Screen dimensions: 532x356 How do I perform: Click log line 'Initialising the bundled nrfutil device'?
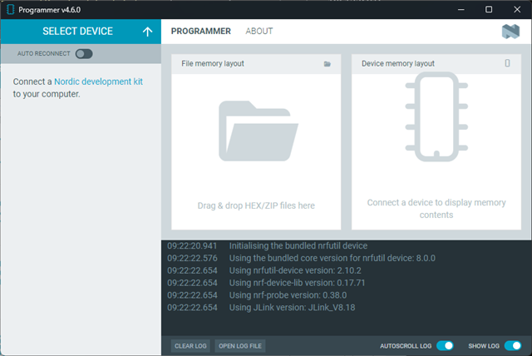pyautogui.click(x=298, y=245)
